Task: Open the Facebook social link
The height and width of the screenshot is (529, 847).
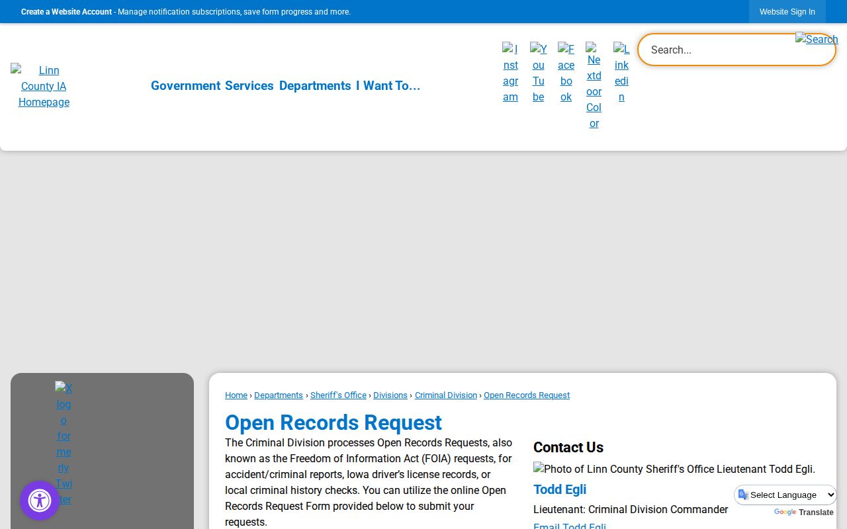Action: pos(566,73)
